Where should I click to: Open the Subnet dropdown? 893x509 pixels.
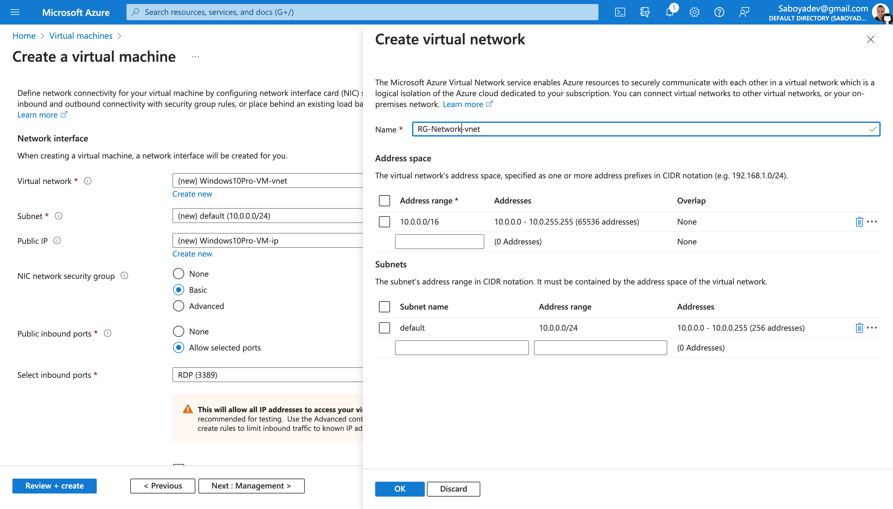coord(267,216)
